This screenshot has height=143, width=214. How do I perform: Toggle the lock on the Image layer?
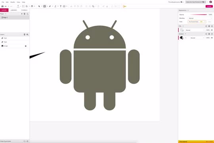pyautogui.click(x=26, y=46)
